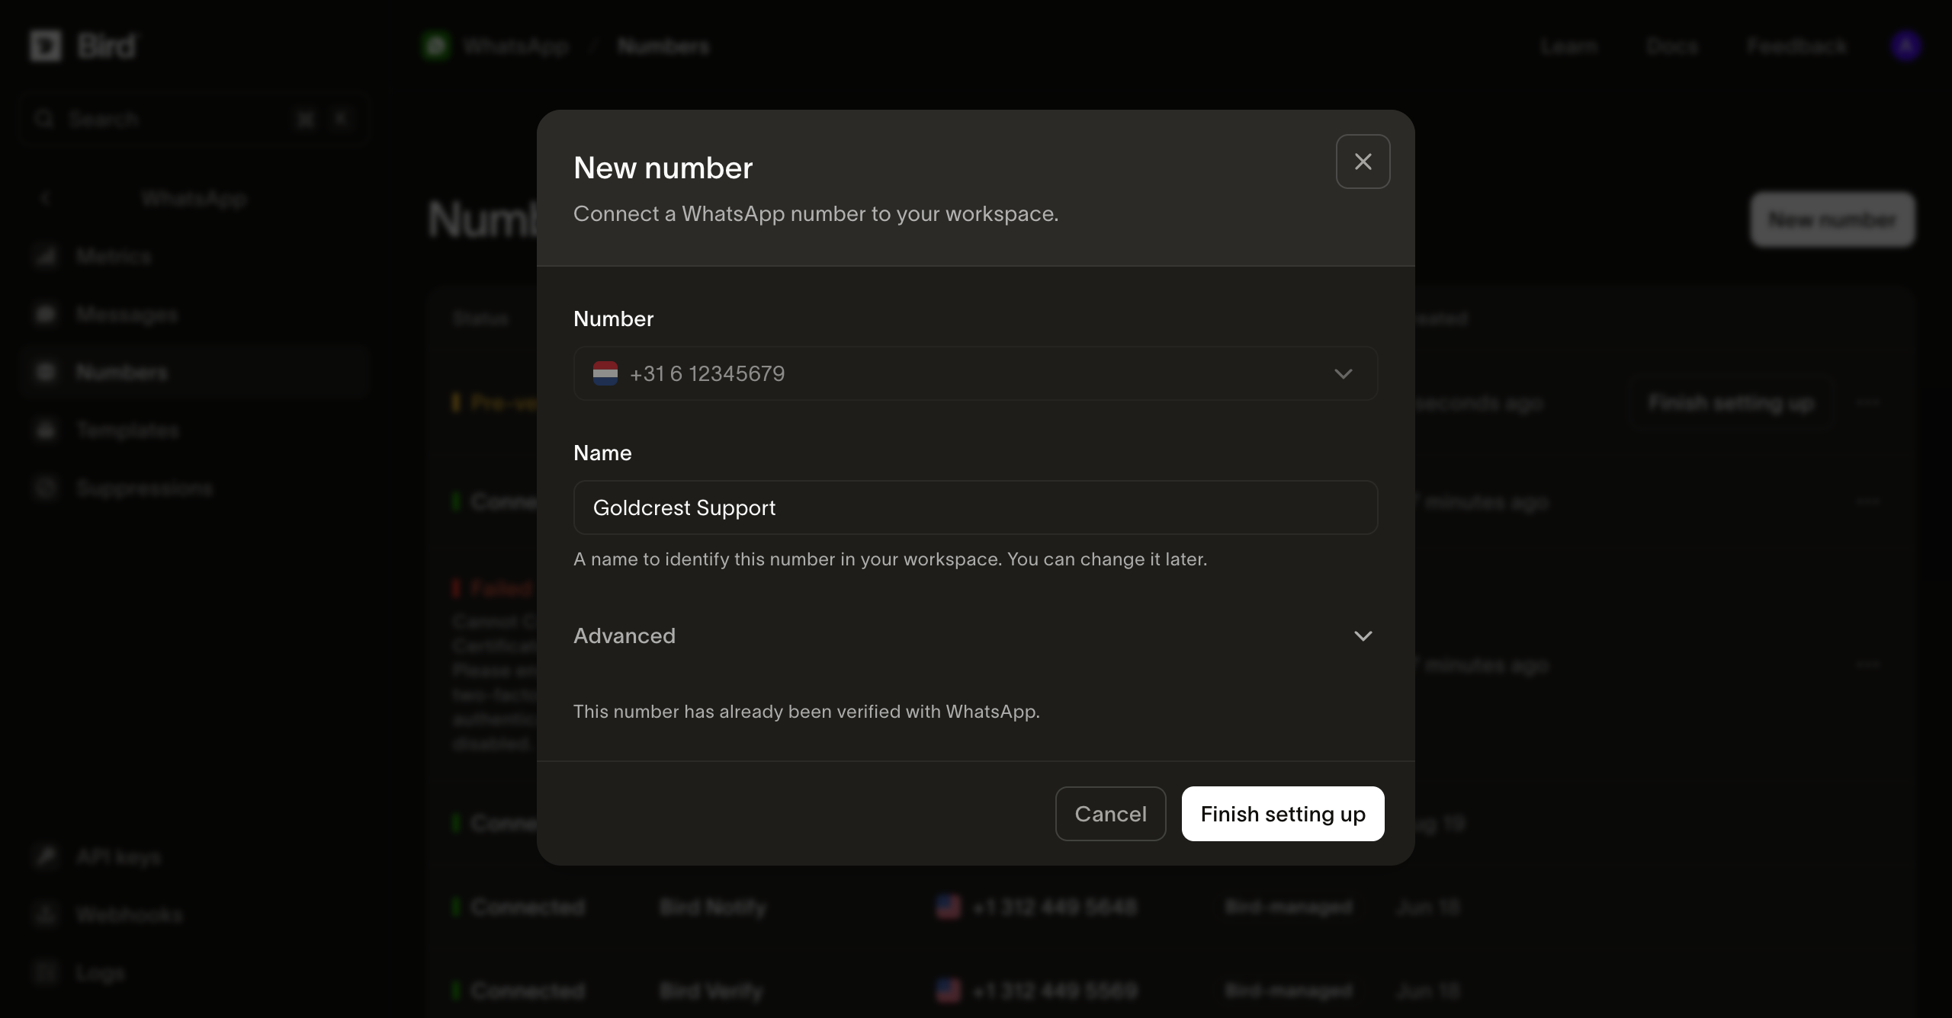The image size is (1952, 1018).
Task: Expand the Advanced section
Action: tap(975, 635)
